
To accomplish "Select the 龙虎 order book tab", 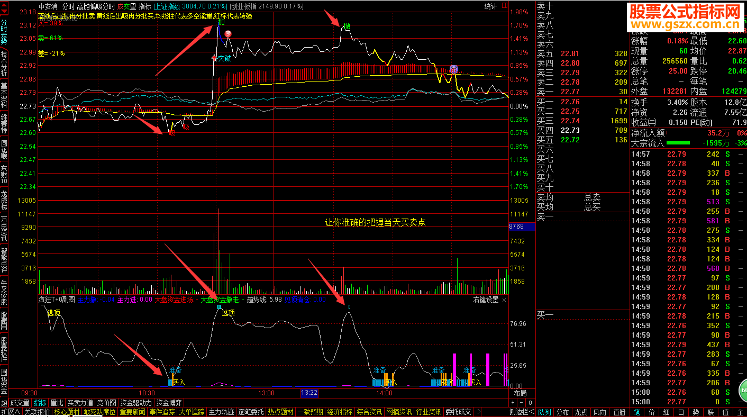I will pyautogui.click(x=581, y=412).
